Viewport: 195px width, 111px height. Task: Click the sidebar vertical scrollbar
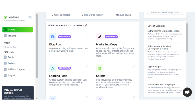tap(37, 46)
